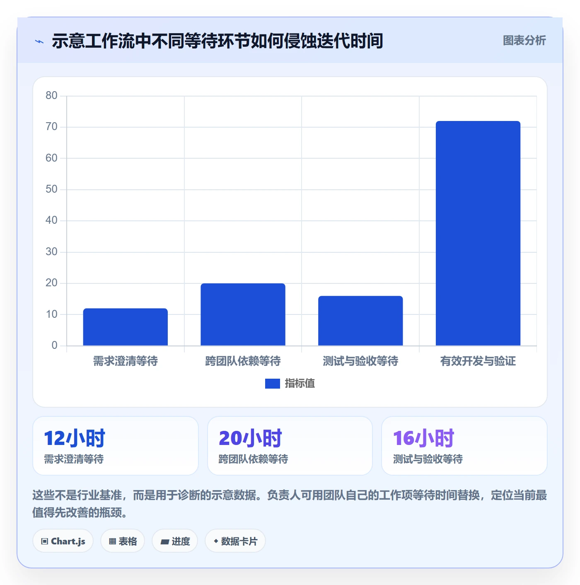580x585 pixels.
Task: Click the 进度 tag chip
Action: point(175,541)
